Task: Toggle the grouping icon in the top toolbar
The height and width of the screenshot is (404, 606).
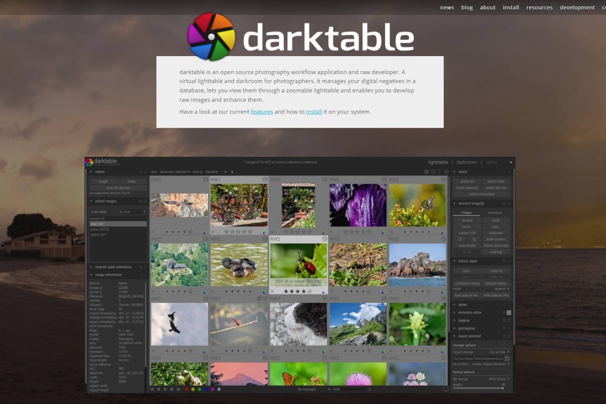Action: coord(426,172)
